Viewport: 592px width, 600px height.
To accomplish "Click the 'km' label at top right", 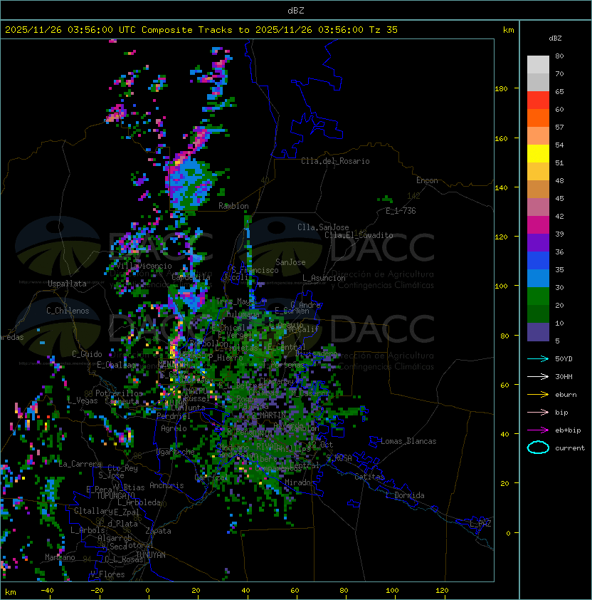I will 508,30.
